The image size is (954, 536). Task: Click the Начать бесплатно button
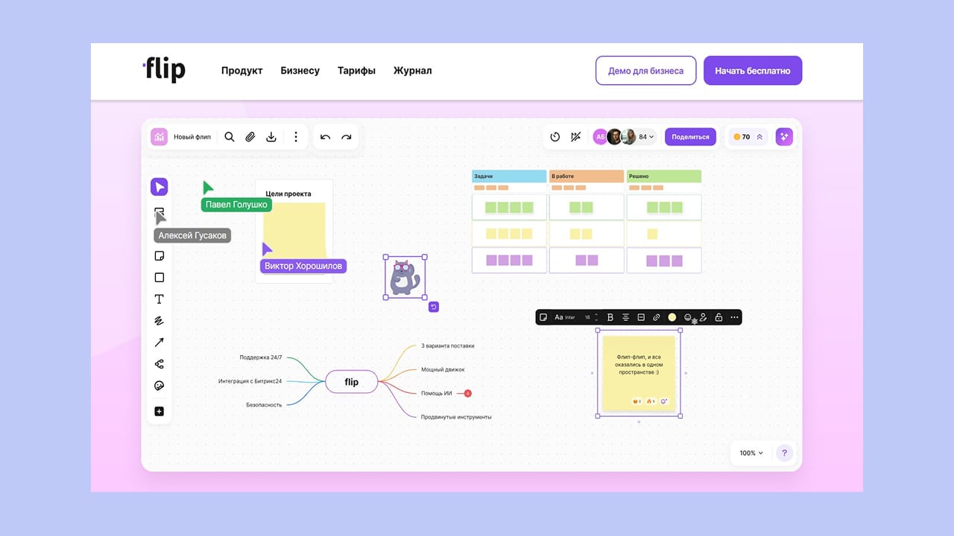(x=752, y=71)
